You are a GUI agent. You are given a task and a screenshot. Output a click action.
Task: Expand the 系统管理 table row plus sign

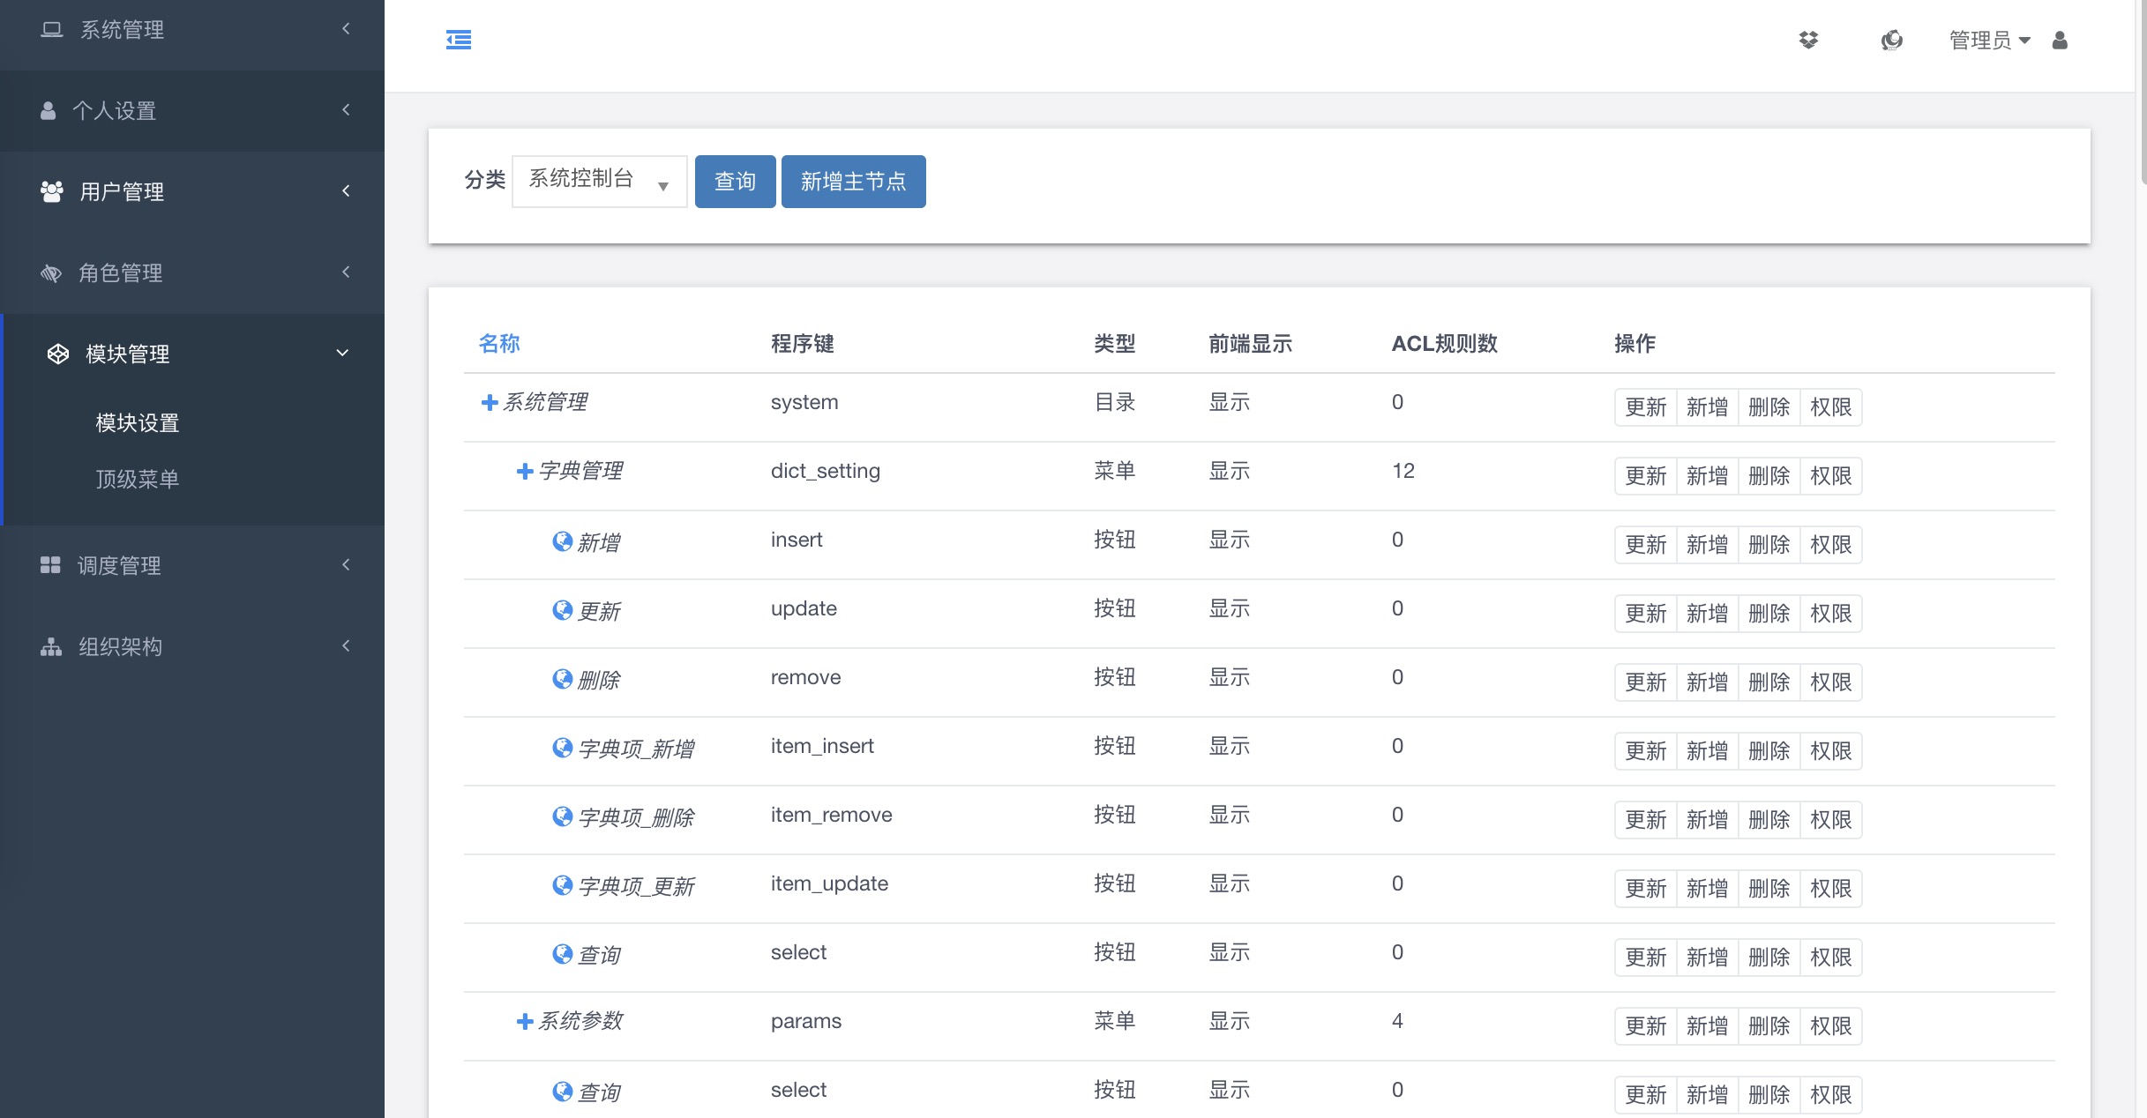[x=489, y=402]
